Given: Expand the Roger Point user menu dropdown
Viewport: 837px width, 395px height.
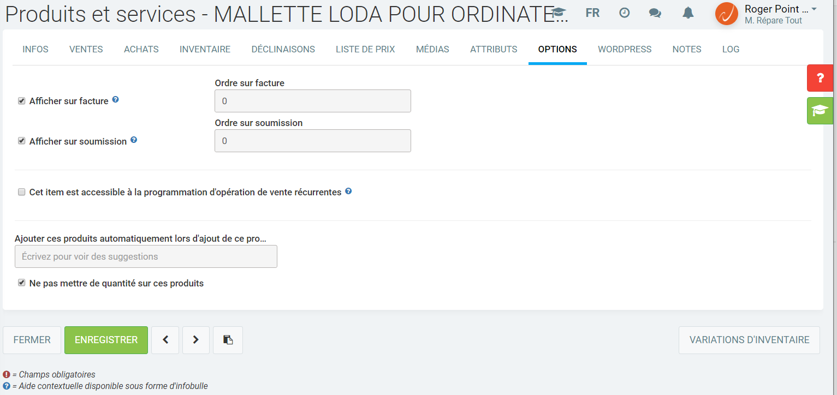Looking at the screenshot, I should click(814, 10).
